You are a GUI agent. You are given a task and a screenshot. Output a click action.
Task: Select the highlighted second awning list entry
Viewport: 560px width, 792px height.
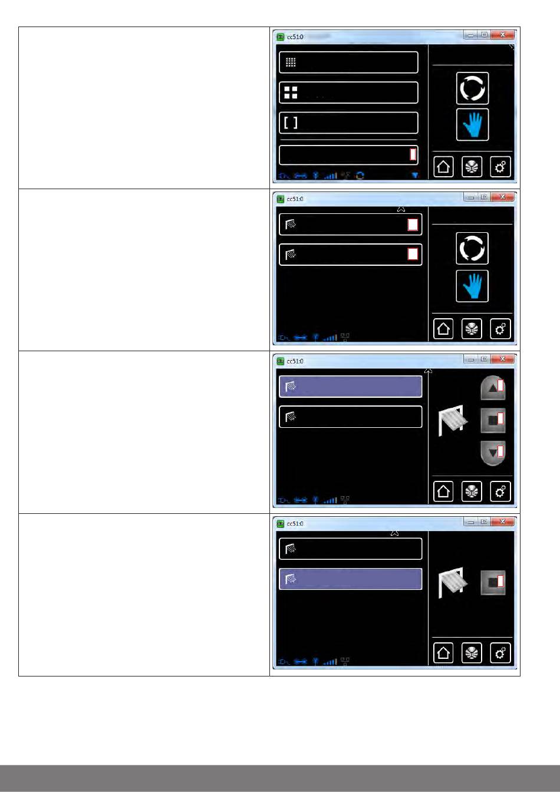coord(350,579)
